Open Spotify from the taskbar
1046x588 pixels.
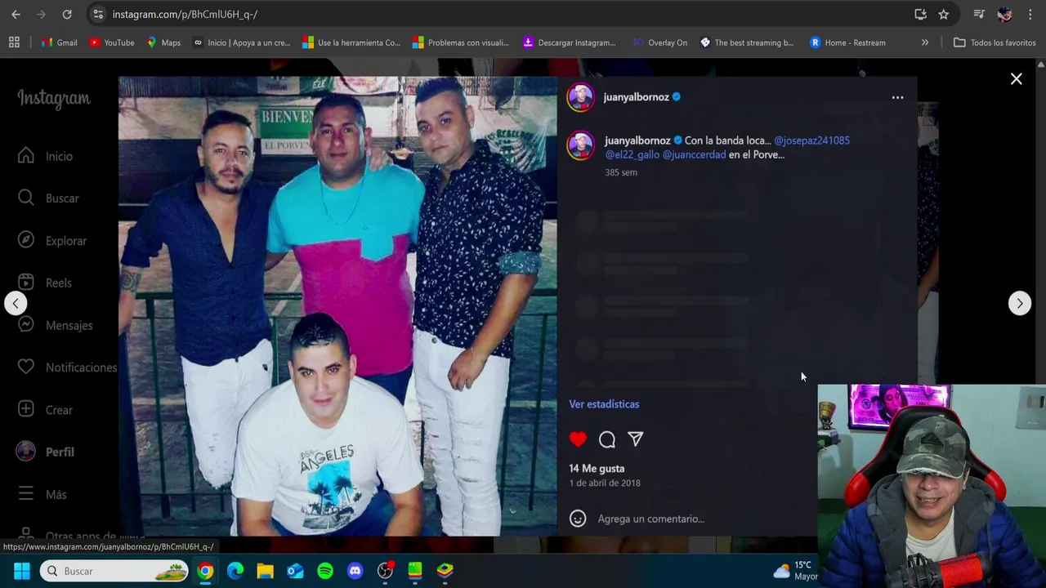point(325,571)
